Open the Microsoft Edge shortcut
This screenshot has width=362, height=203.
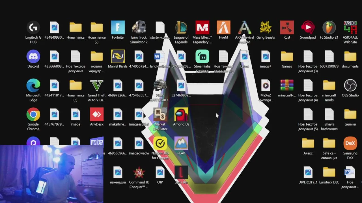pyautogui.click(x=33, y=90)
